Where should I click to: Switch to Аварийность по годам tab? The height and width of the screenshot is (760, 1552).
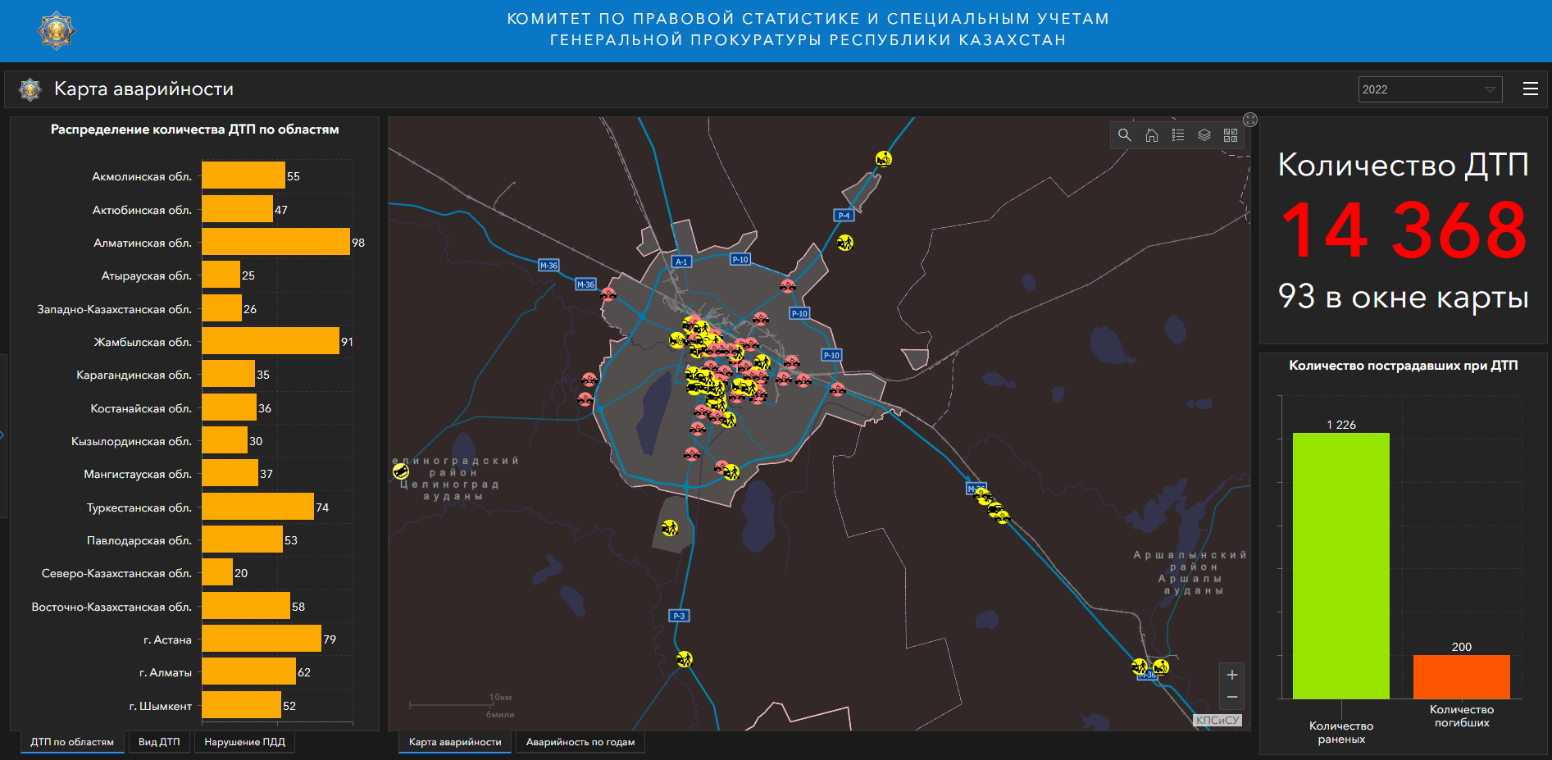coord(580,742)
